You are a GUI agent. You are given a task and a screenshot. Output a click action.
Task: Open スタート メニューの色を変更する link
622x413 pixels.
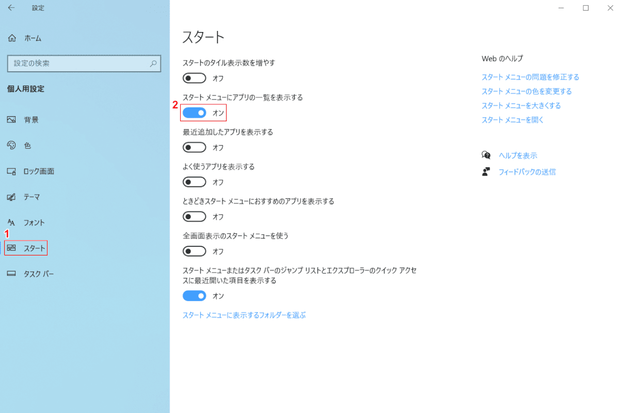(527, 91)
